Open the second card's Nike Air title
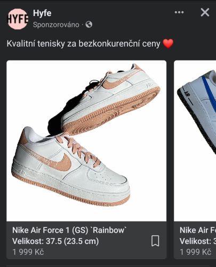 (x=198, y=230)
